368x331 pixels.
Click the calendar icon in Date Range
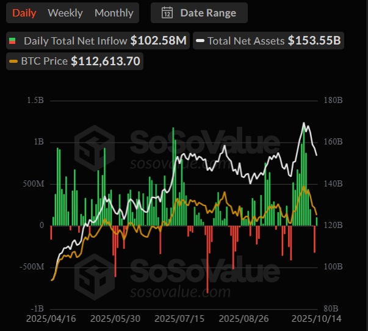point(167,13)
